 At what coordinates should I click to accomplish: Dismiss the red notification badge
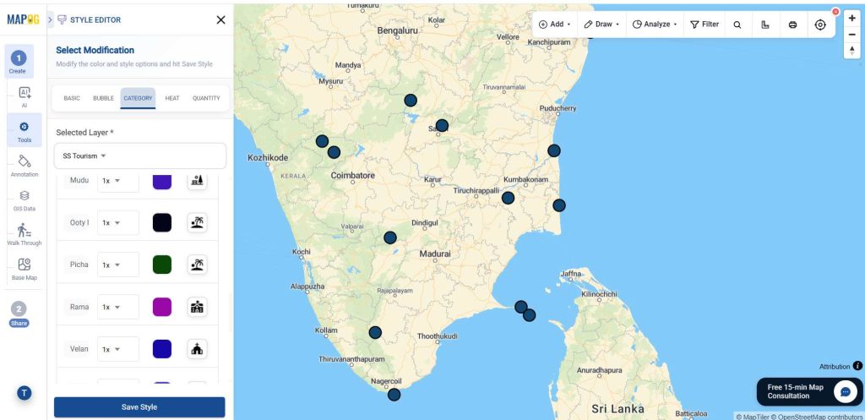tap(835, 12)
